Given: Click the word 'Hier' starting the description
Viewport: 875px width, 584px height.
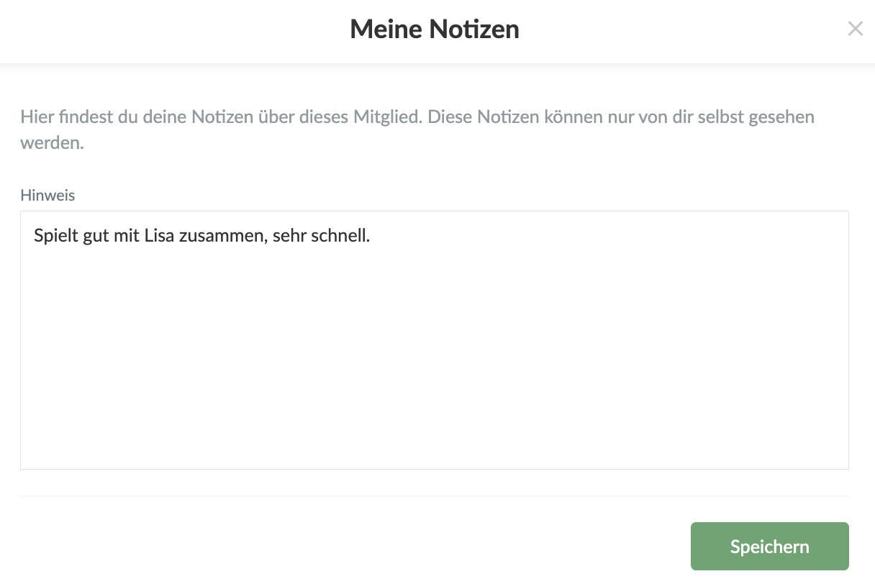Looking at the screenshot, I should click(35, 117).
